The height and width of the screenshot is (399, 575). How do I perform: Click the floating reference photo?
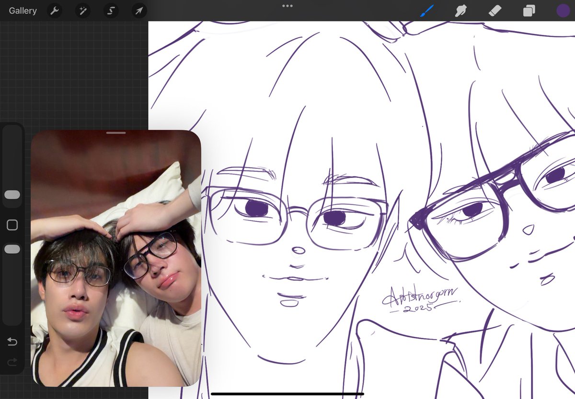(116, 258)
